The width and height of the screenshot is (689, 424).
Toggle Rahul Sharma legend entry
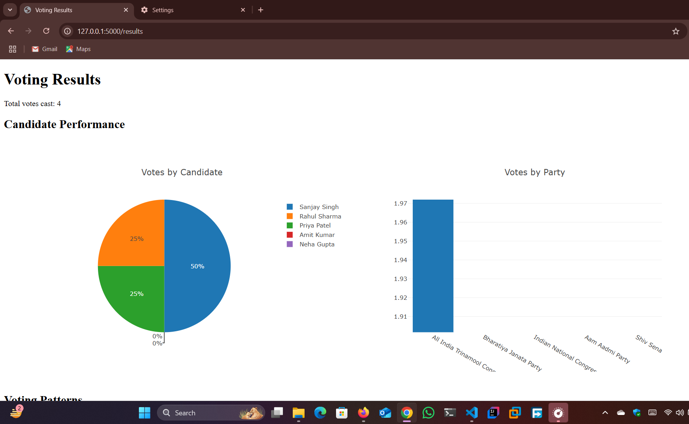click(320, 217)
